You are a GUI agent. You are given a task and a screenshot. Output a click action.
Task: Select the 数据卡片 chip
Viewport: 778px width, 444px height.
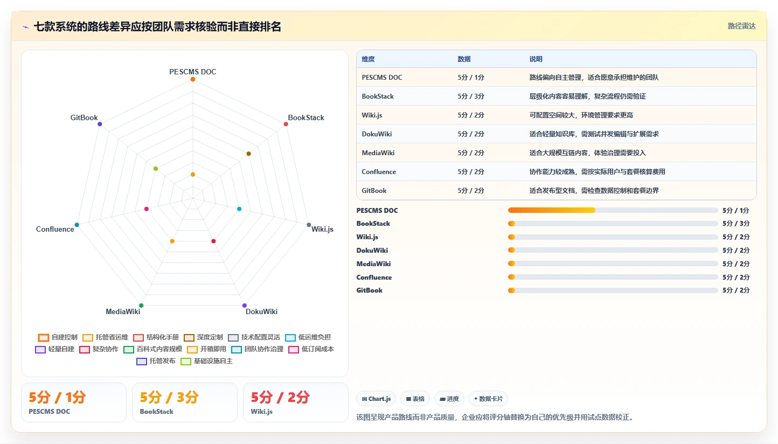point(488,399)
